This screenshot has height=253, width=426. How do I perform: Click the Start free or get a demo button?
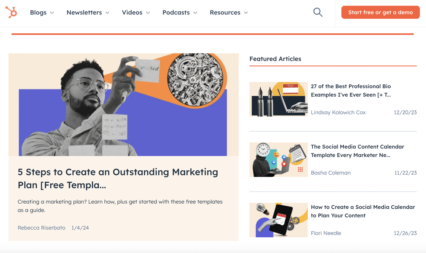[380, 12]
